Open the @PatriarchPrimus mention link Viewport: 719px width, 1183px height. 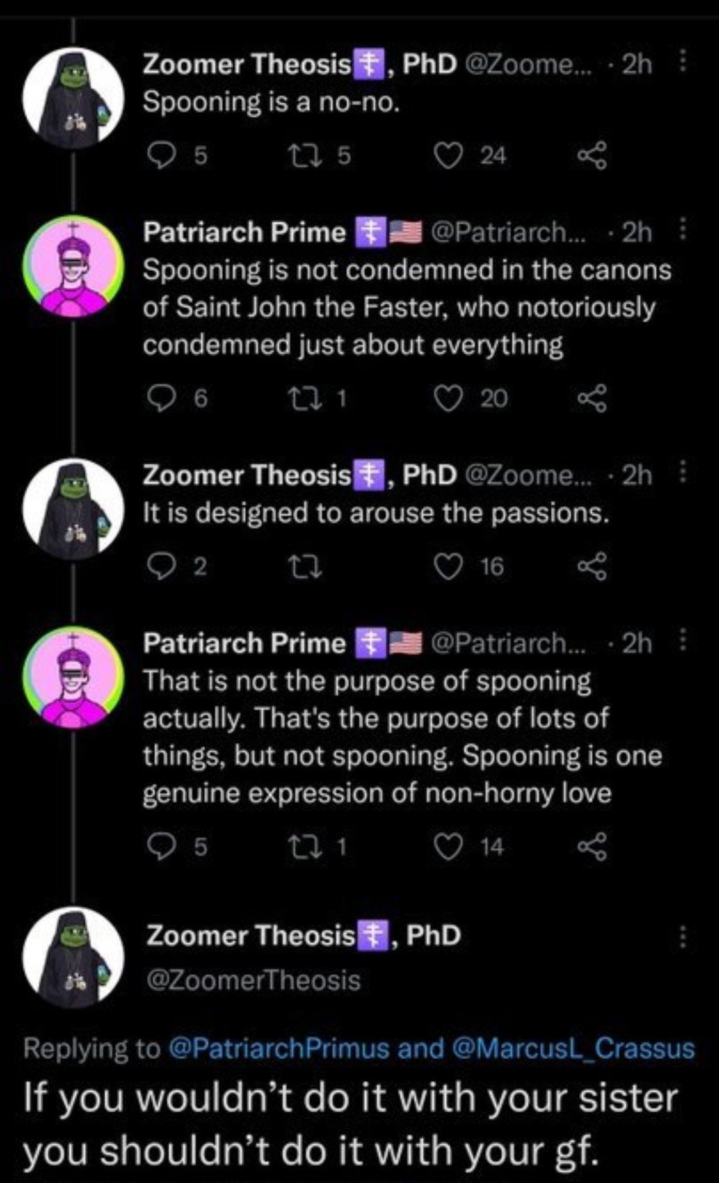point(279,1048)
